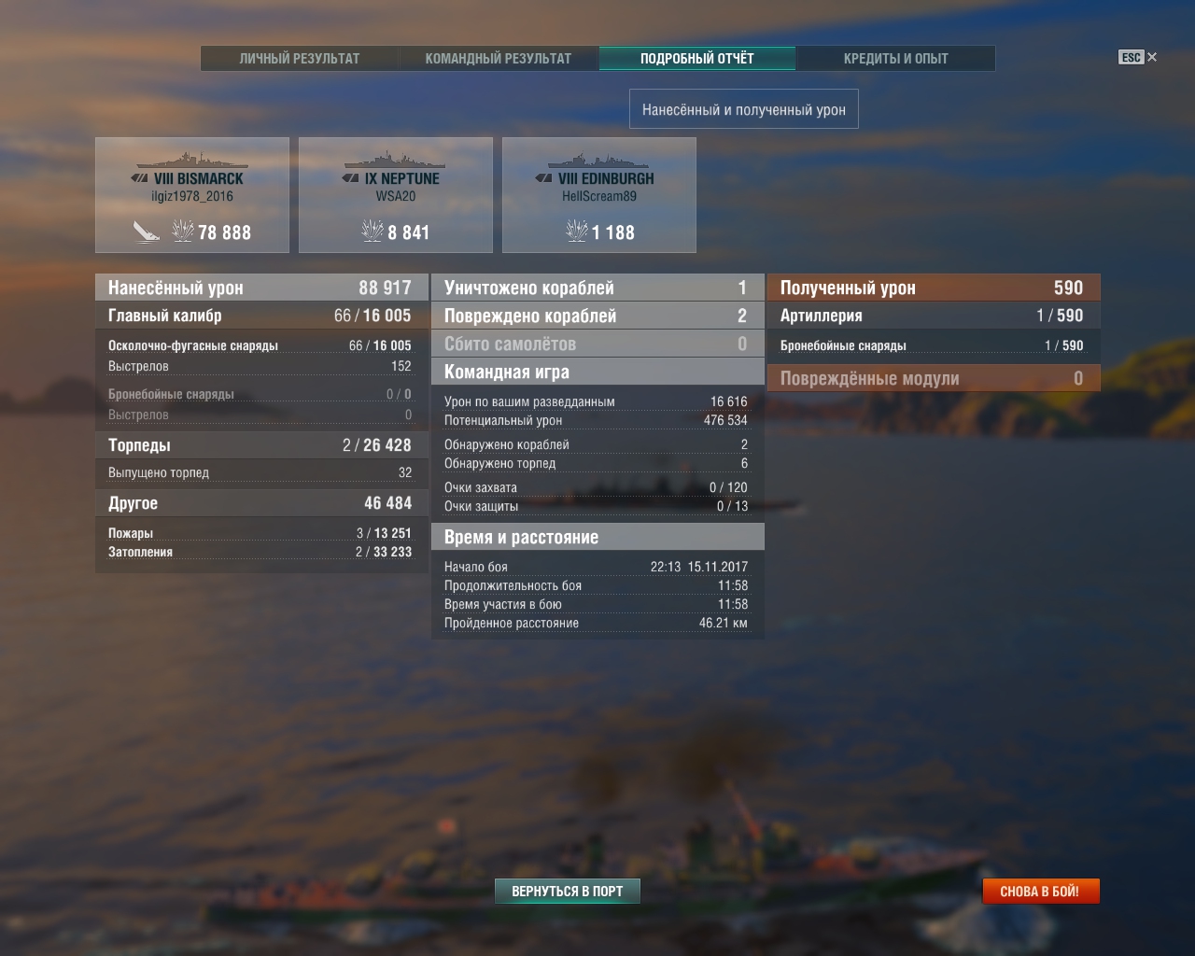Select the VIII Bismarck ship card

(192, 195)
